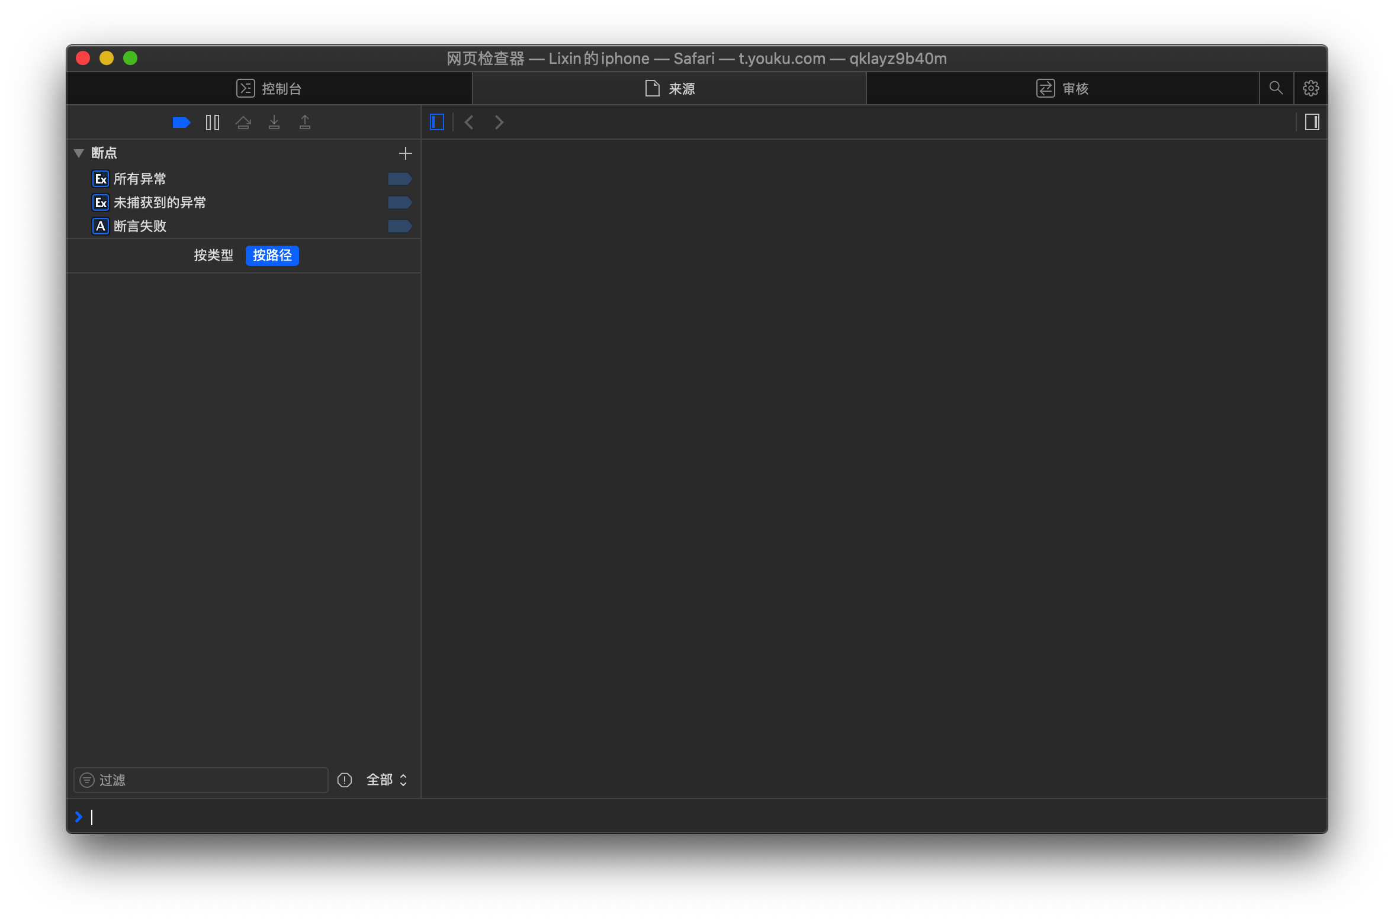Pause script execution
1394x921 pixels.
click(213, 123)
